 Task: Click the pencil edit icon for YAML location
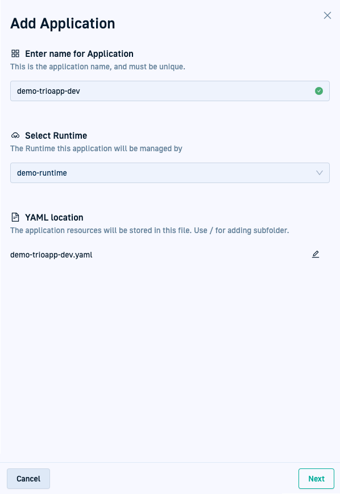316,254
